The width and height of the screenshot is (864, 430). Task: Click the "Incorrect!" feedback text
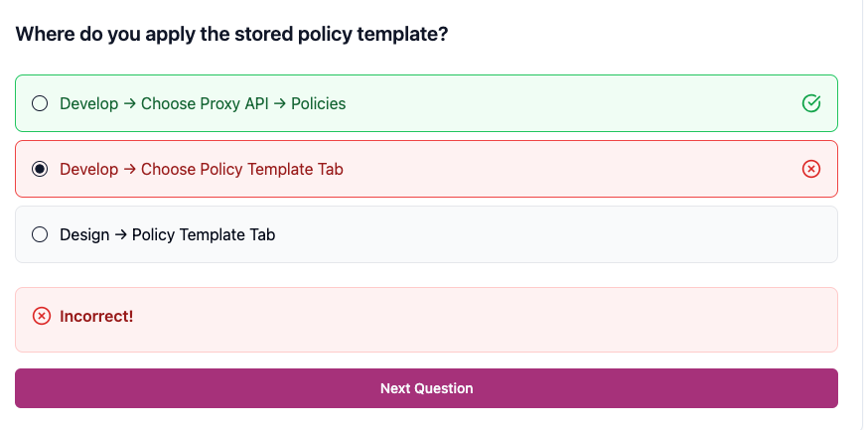click(96, 316)
